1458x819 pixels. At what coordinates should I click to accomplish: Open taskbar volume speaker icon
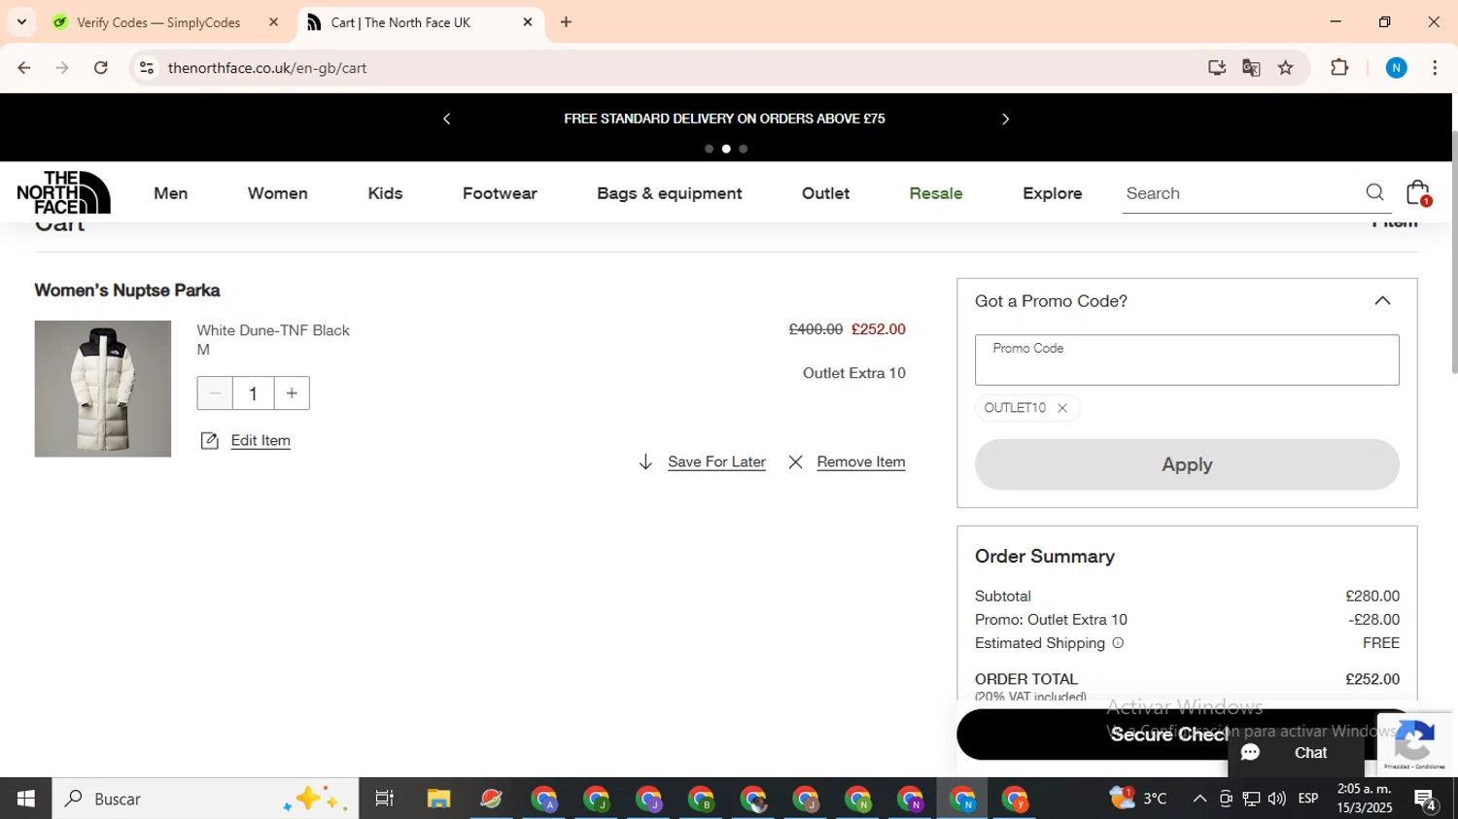coord(1276,799)
